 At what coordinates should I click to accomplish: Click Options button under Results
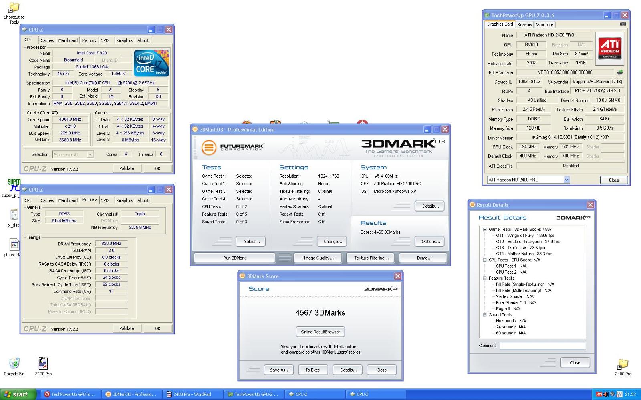tap(430, 241)
